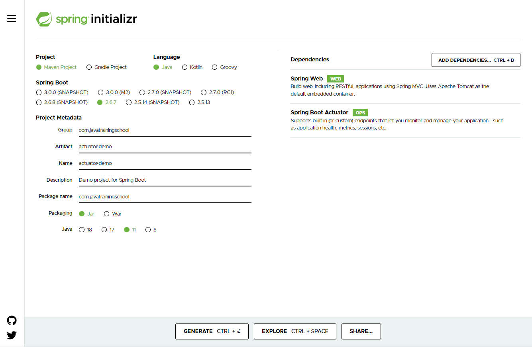Click the Name input field
532x347 pixels.
click(165, 163)
